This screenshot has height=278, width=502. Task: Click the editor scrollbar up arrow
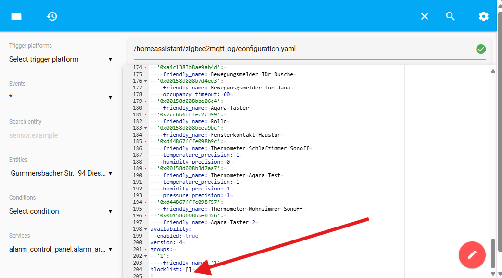pyautogui.click(x=493, y=71)
